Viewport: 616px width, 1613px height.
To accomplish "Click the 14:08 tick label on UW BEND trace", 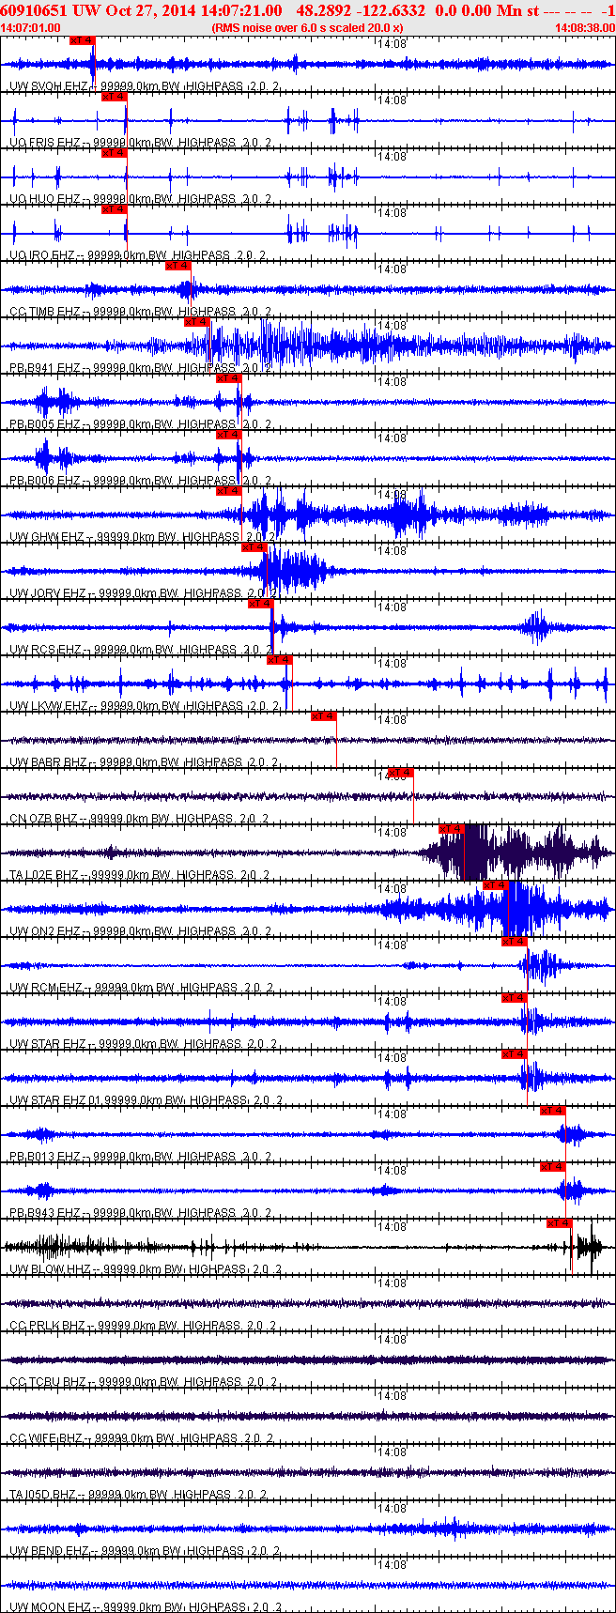I will [392, 1509].
